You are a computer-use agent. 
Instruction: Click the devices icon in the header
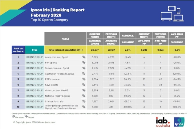(172, 14)
